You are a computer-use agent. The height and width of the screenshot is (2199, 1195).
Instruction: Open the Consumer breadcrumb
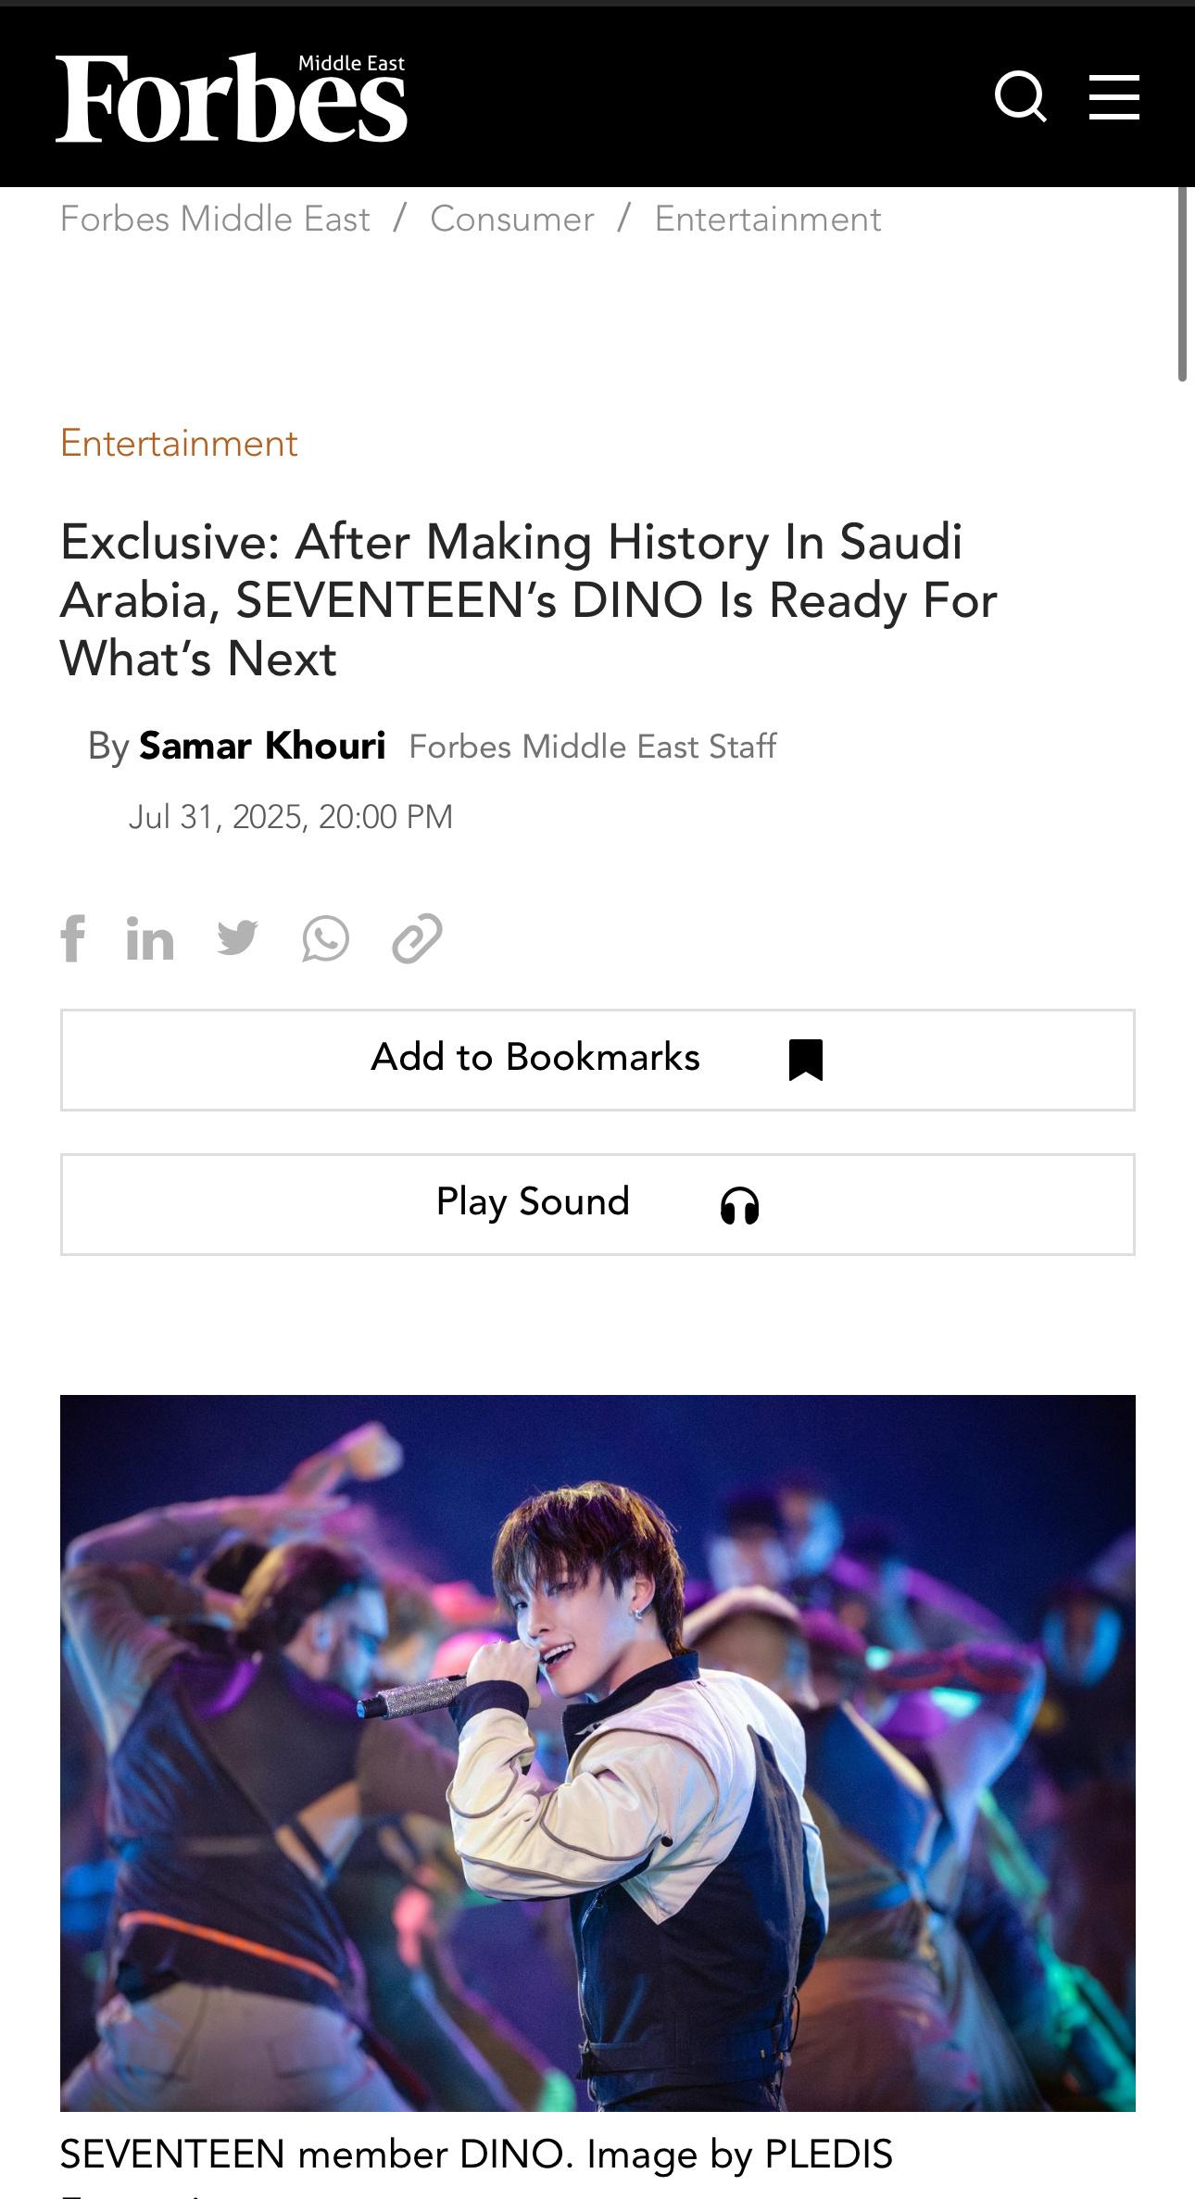512,220
